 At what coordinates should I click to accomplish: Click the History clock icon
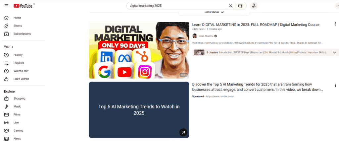(x=7, y=55)
